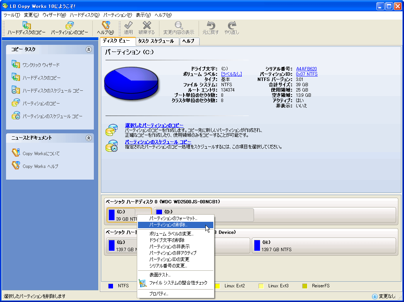The image size is (404, 302).
Task: Click the pale yellow Linux Ext3 legend swatch
Action: point(261,286)
